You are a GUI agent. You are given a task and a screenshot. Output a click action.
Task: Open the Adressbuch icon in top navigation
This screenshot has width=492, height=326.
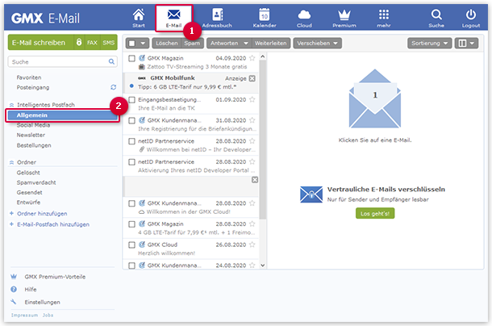(217, 15)
